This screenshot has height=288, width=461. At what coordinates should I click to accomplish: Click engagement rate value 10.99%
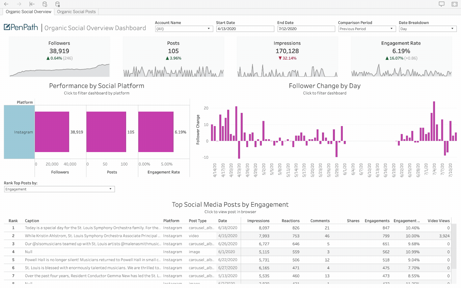click(x=413, y=252)
